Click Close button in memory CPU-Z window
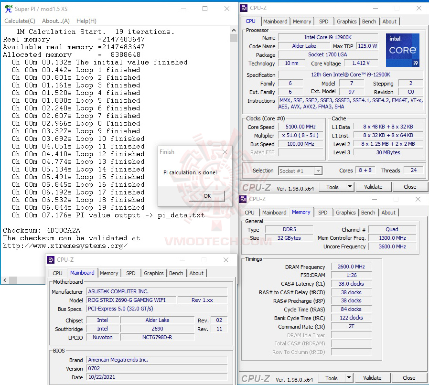This screenshot has height=385, width=429. (x=409, y=378)
